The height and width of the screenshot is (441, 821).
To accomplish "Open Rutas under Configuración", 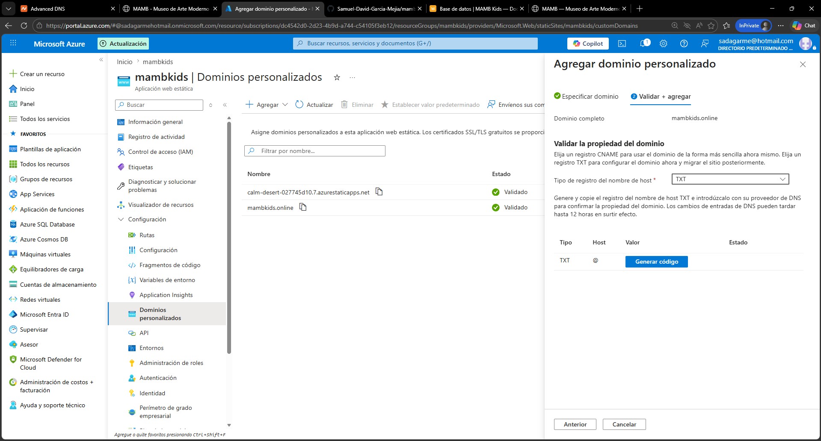I will 147,235.
